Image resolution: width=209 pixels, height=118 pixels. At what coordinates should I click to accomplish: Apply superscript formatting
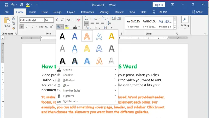(51, 27)
